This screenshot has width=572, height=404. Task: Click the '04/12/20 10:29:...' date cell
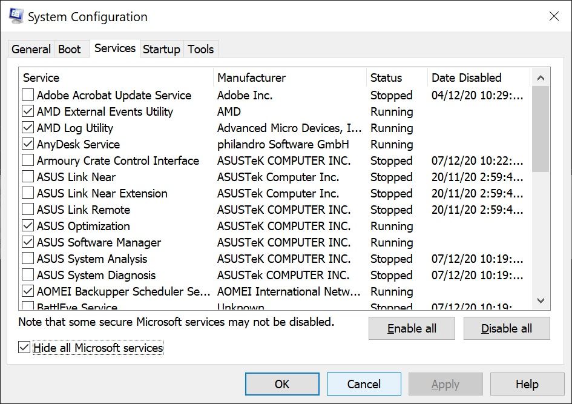click(x=477, y=95)
